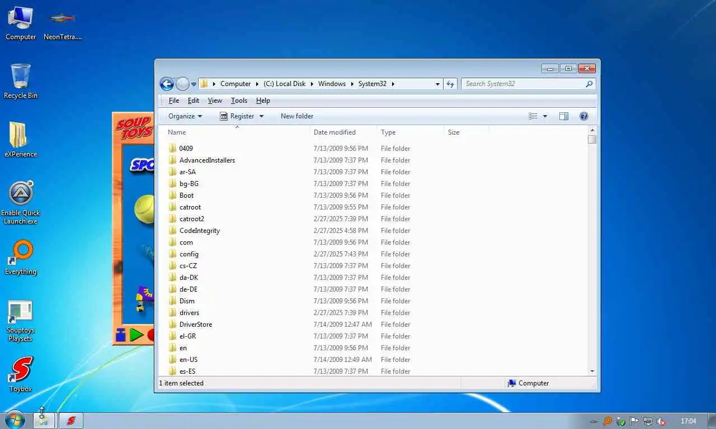Viewport: 716px width, 429px height.
Task: Open the Edit menu
Action: click(x=194, y=101)
